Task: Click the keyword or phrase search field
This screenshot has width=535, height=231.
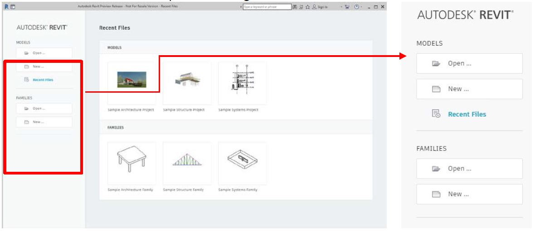Action: click(x=267, y=7)
